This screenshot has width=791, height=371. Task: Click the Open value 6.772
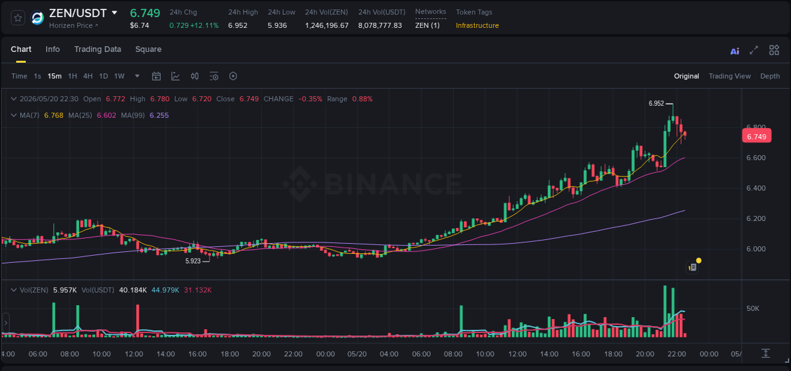pos(115,99)
